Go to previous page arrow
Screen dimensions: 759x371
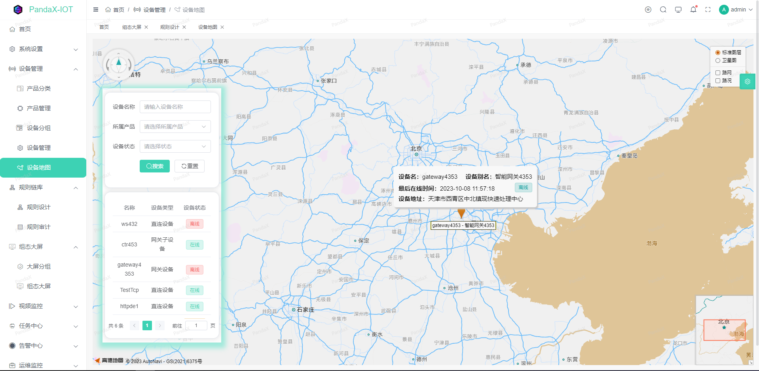point(135,326)
